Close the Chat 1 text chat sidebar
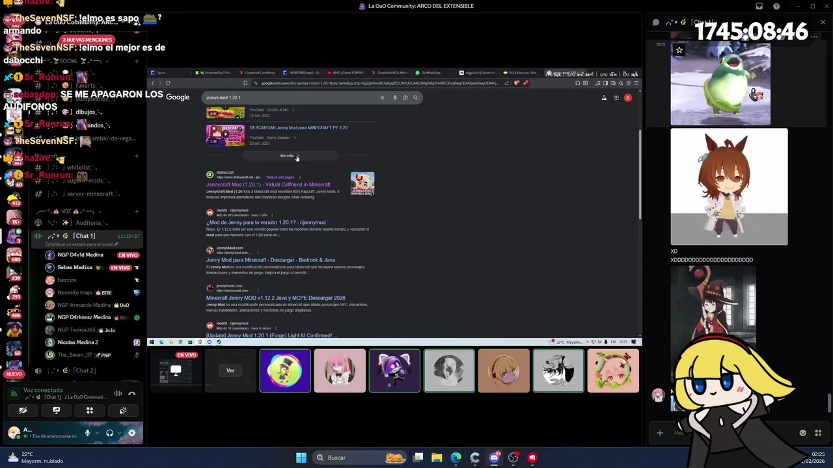 point(823,22)
